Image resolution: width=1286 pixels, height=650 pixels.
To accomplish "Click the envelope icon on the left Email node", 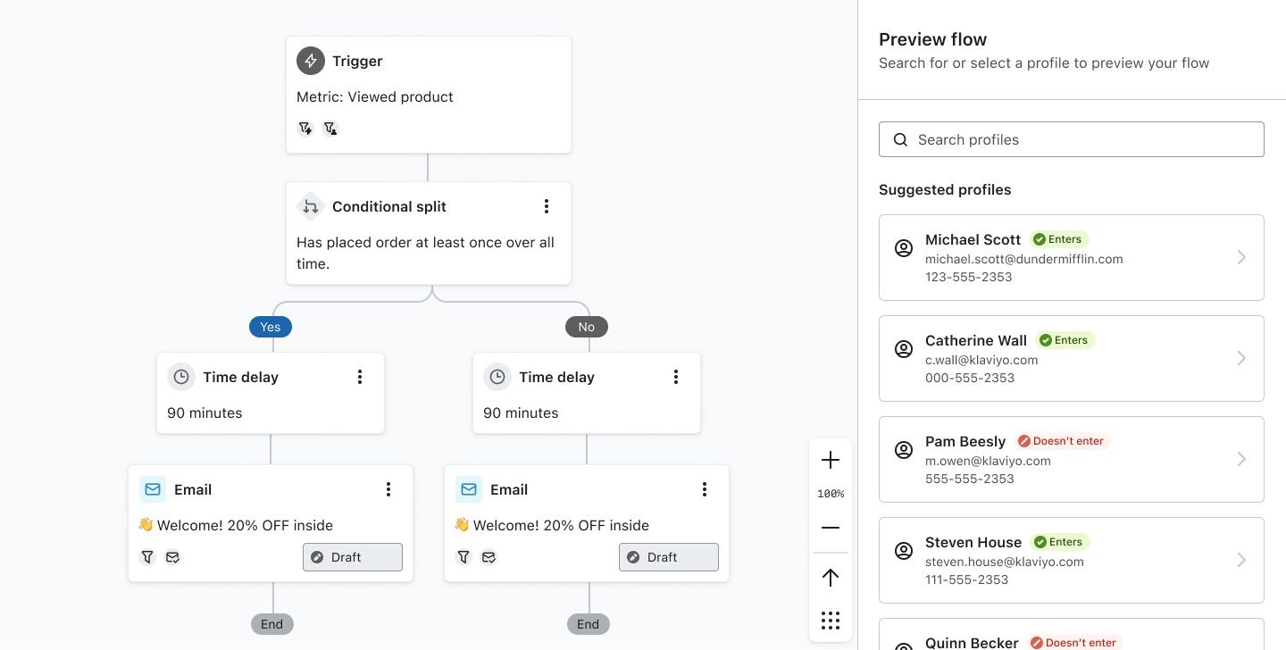I will [151, 488].
